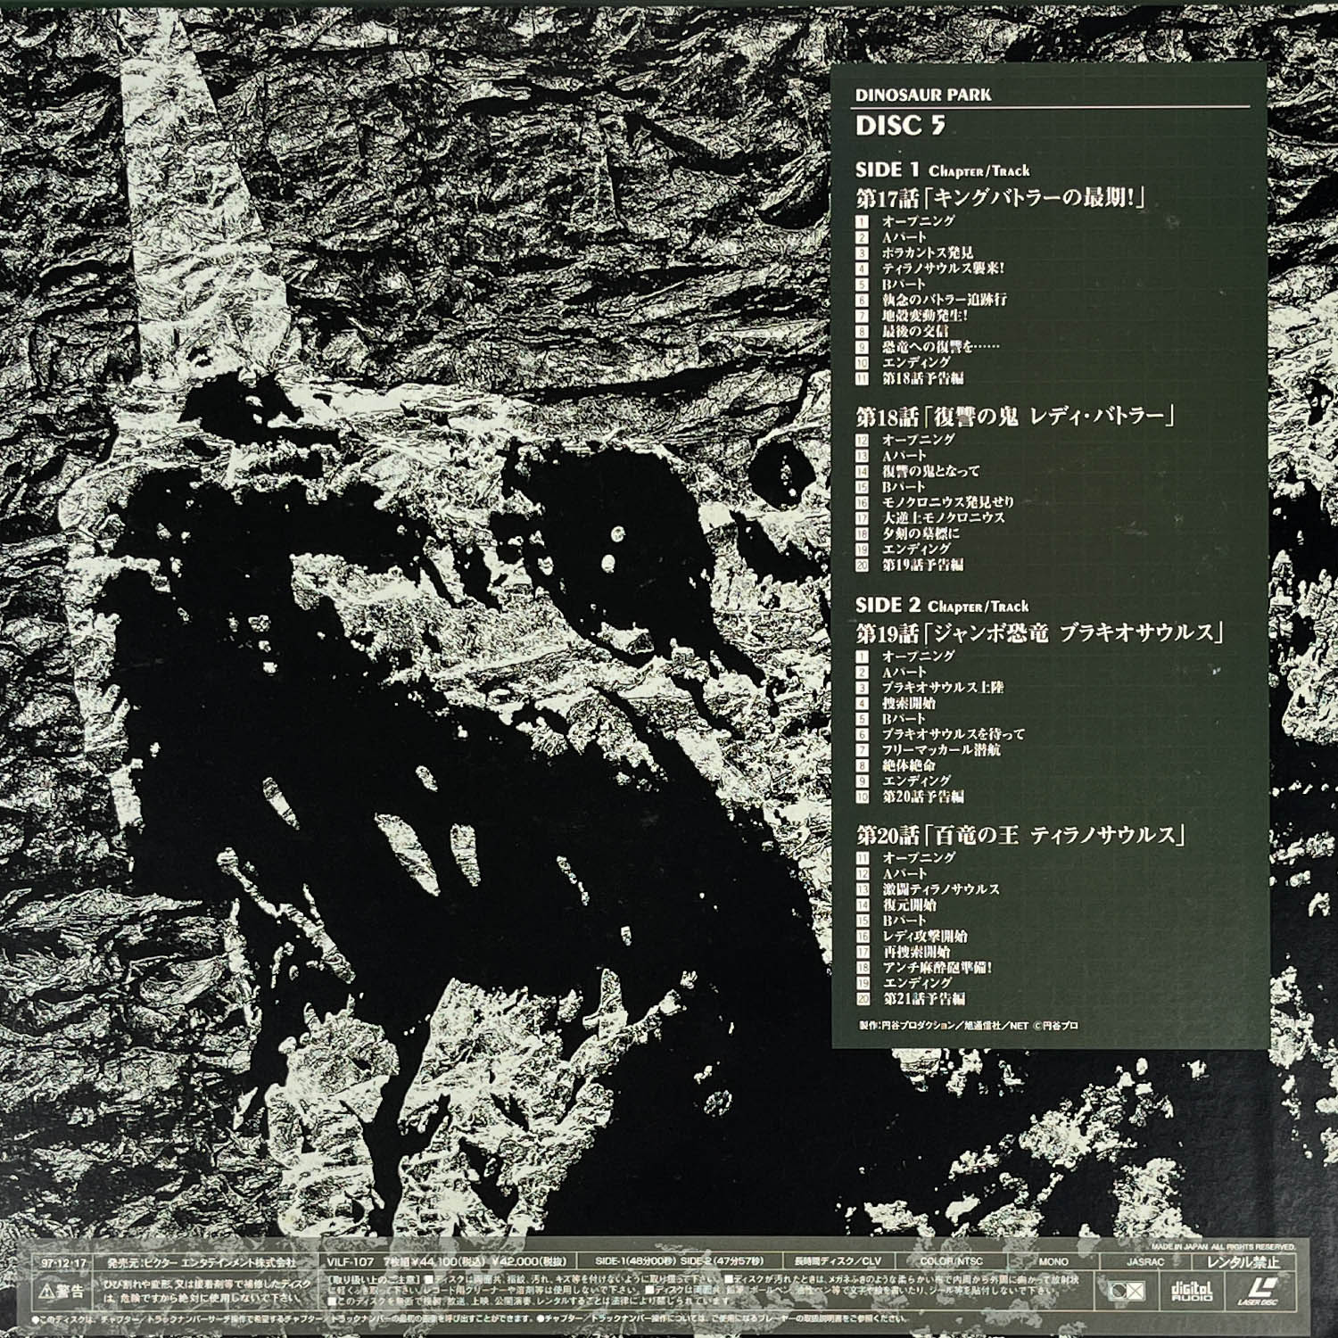Click chapter ブラキオサウルスを待って

pos(953,733)
